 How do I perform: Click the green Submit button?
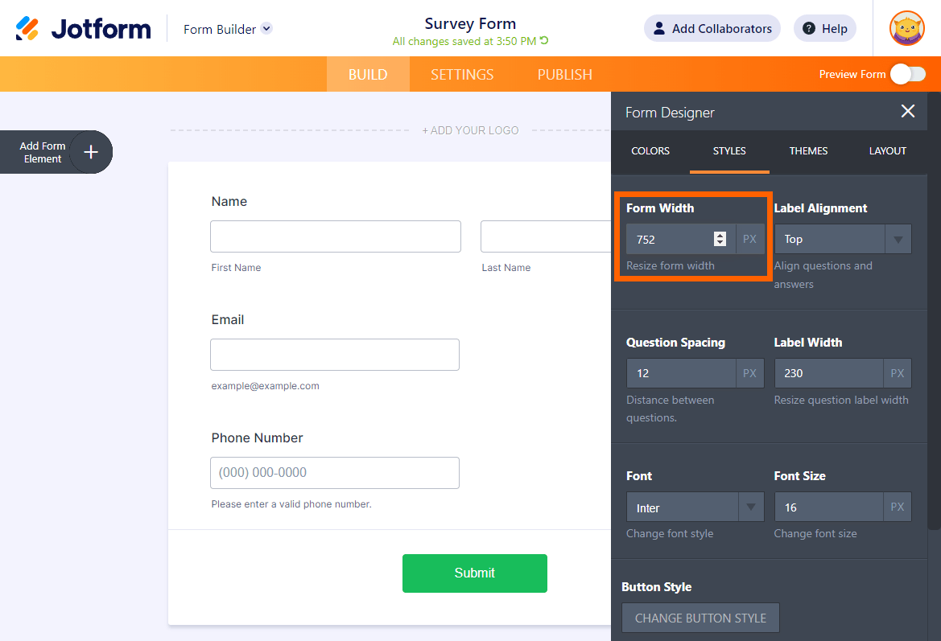(x=474, y=573)
